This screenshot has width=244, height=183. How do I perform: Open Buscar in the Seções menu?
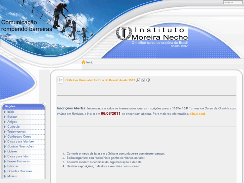[x=12, y=117]
